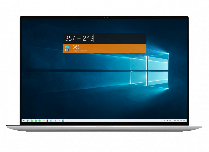This screenshot has width=209, height=152.
Task: Open the network status tray icon
Action: (x=172, y=121)
